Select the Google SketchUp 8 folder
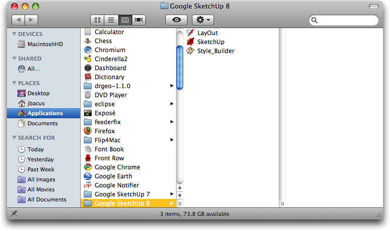 [x=128, y=203]
